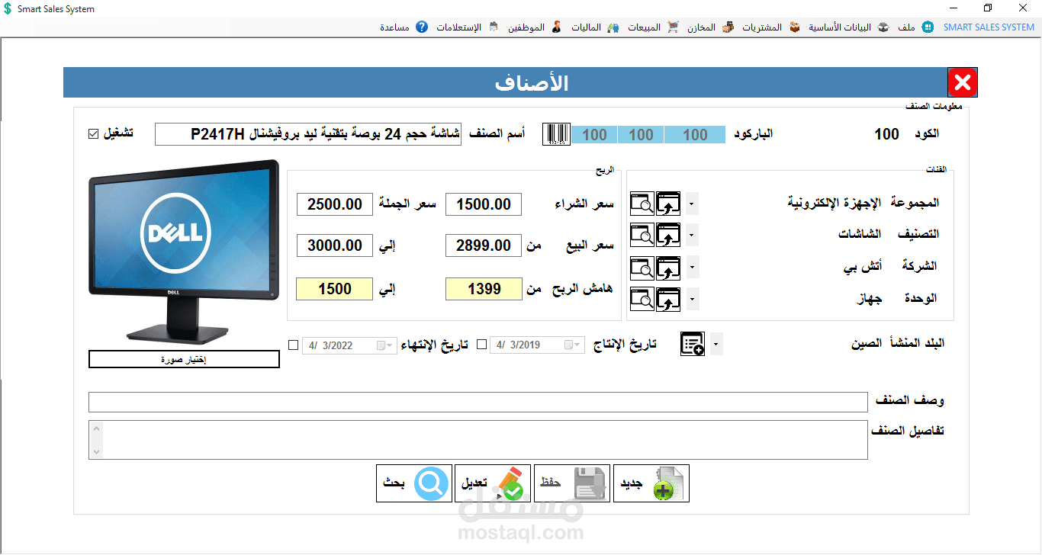
Task: Open add-window icon for الوحدة row
Action: pyautogui.click(x=668, y=299)
